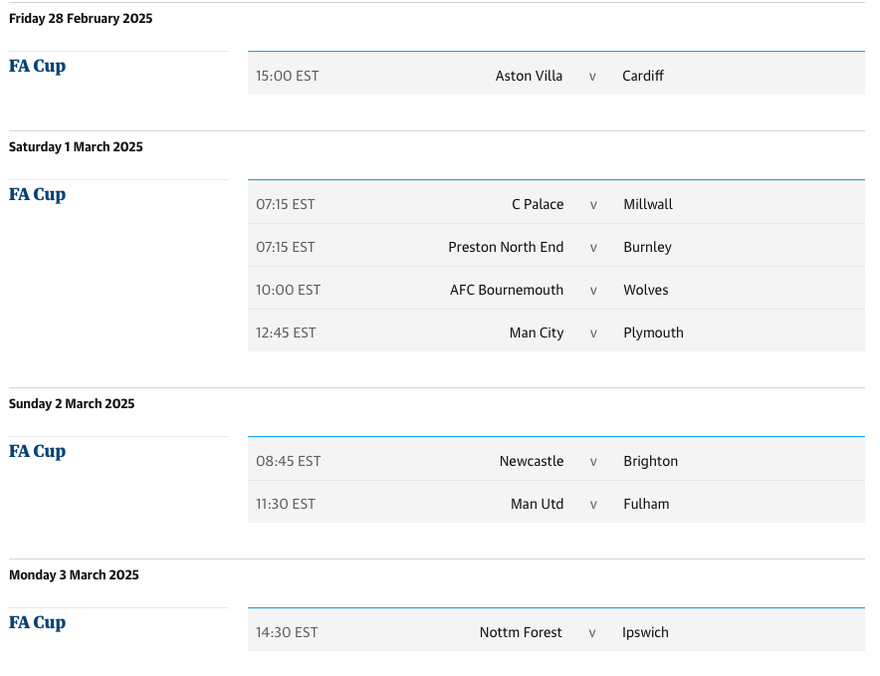Open the FA Cup link under Saturday 1 March
This screenshot has height=676, width=880.
37,195
